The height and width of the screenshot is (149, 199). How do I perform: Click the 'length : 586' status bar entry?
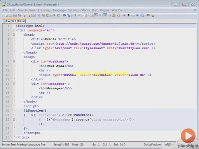[62, 144]
